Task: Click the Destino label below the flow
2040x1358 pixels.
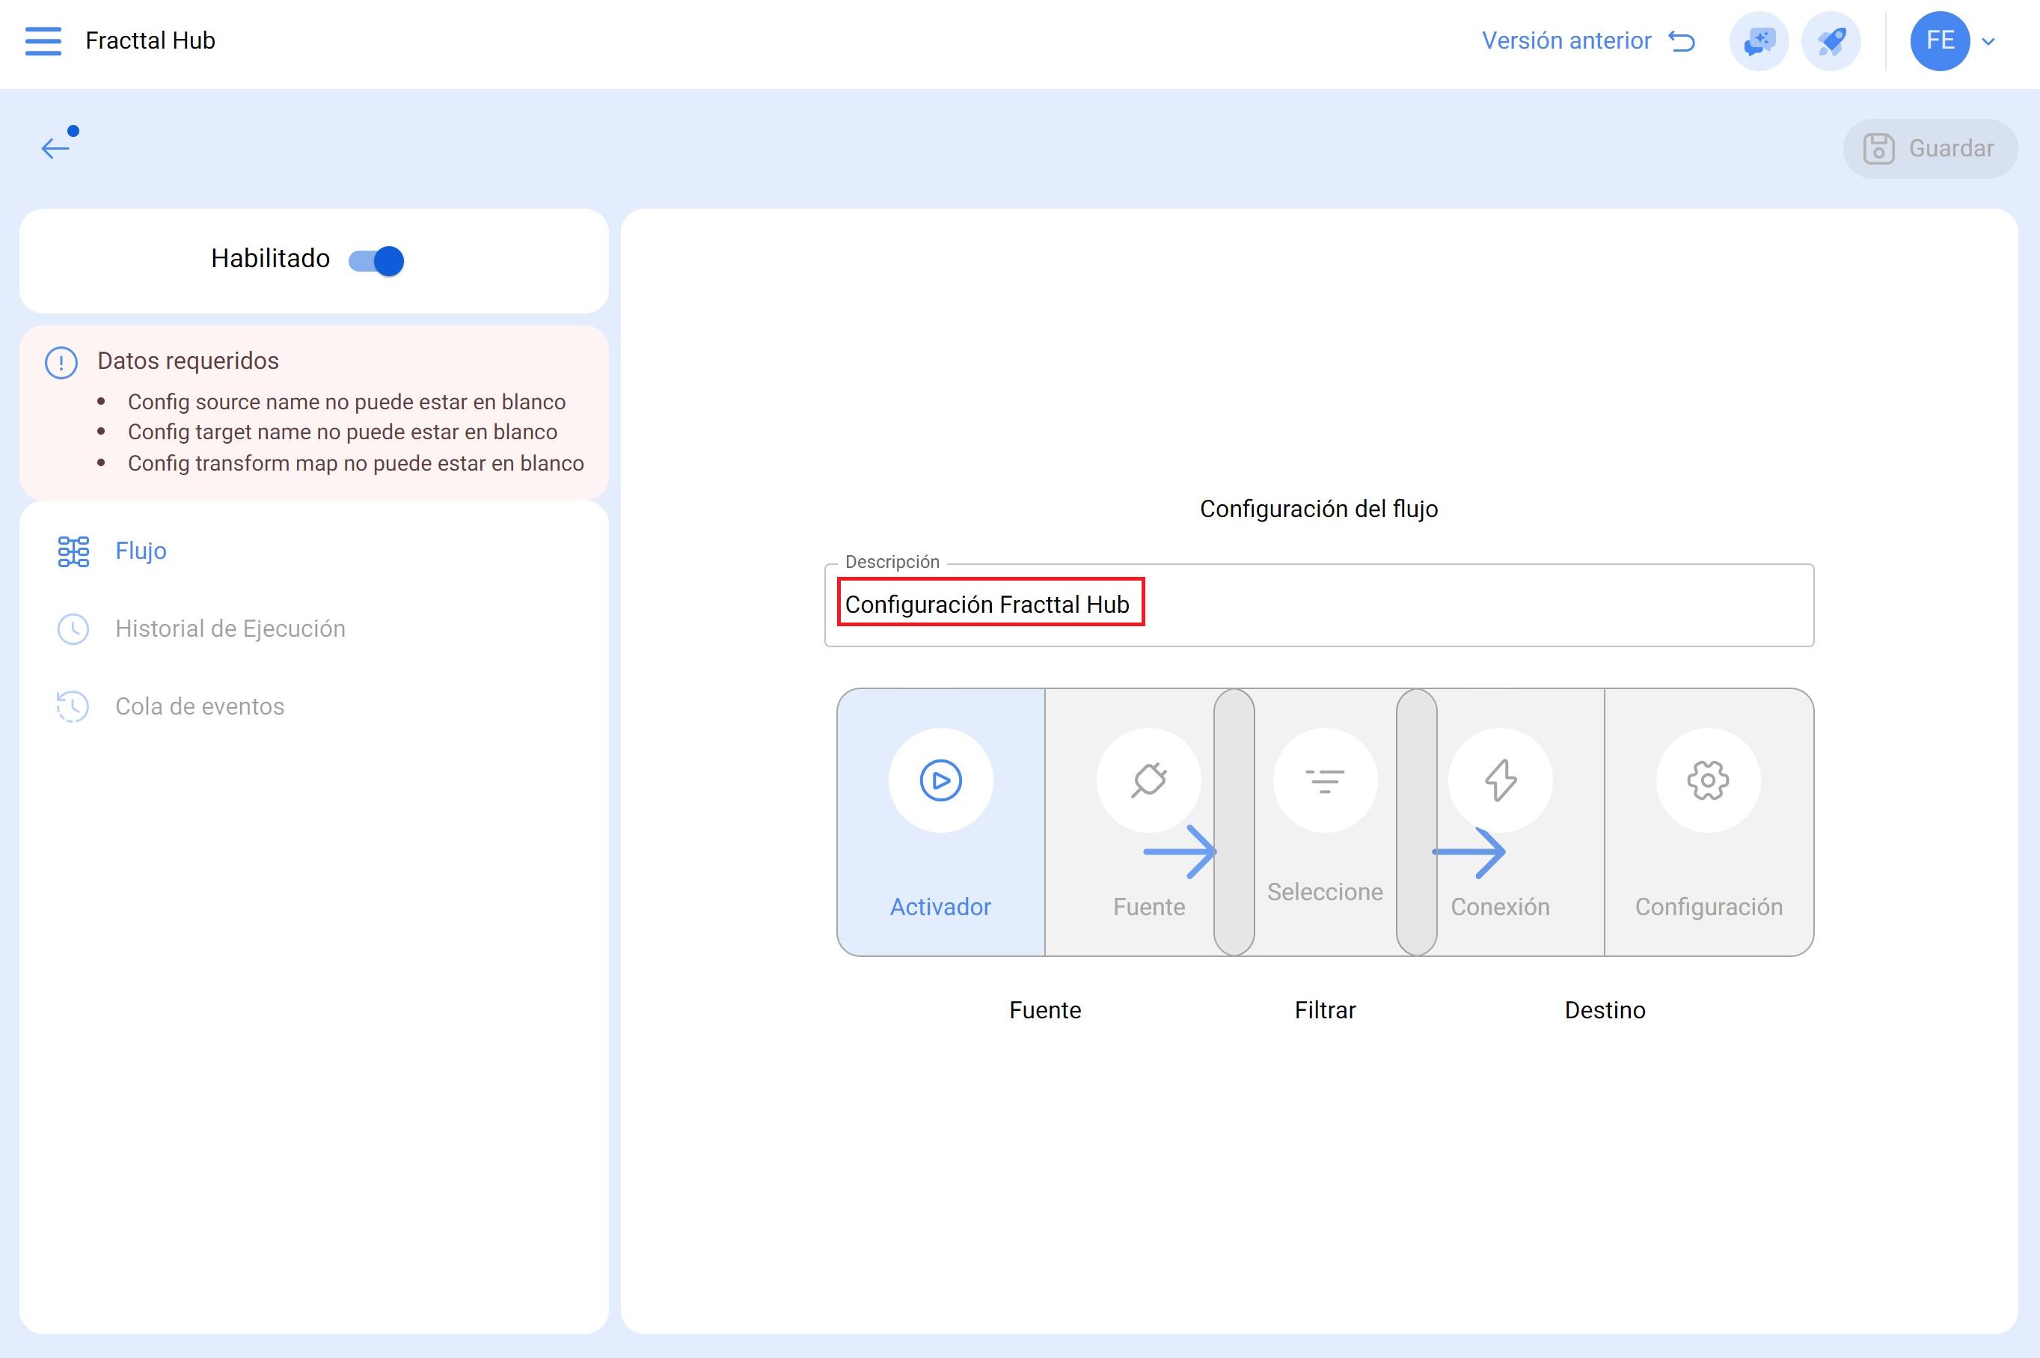Action: point(1604,1011)
